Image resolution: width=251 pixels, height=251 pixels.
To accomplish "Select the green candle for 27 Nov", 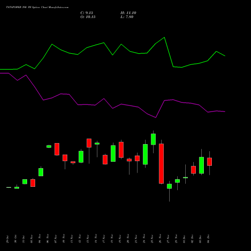I will 169,186.
